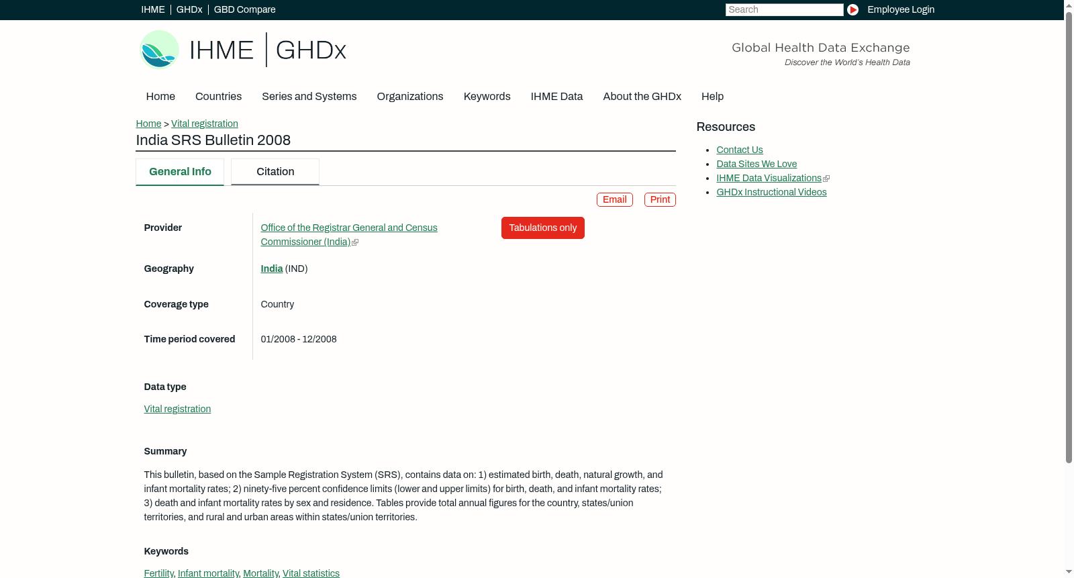Open the IHME Data menu item
This screenshot has height=578, width=1074.
click(556, 97)
